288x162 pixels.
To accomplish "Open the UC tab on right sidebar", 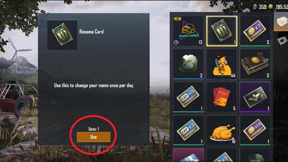I will pos(282,40).
